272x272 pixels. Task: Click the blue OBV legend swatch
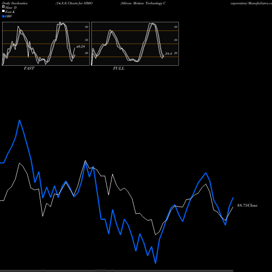(3, 16)
